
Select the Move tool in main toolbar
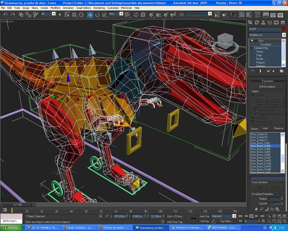90,14
